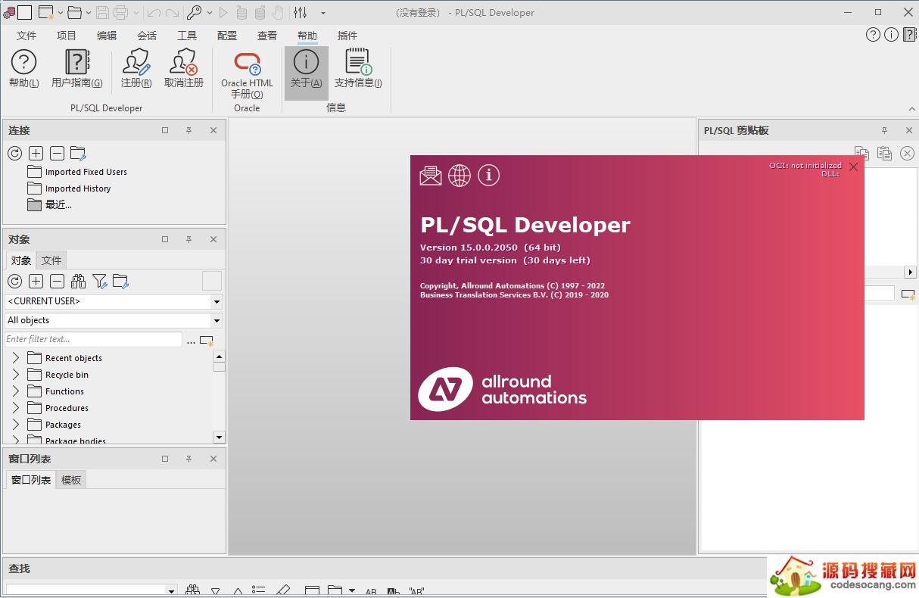The height and width of the screenshot is (598, 919).
Task: Select the Imported History folder
Action: pyautogui.click(x=69, y=188)
